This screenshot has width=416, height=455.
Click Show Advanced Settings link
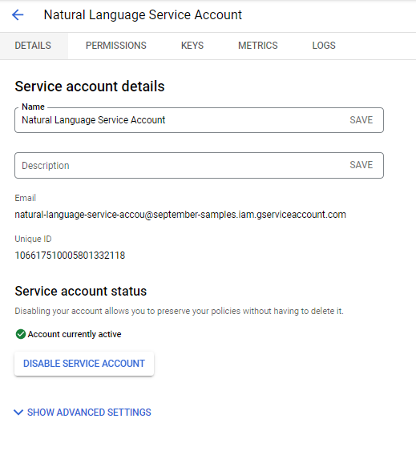click(x=89, y=413)
